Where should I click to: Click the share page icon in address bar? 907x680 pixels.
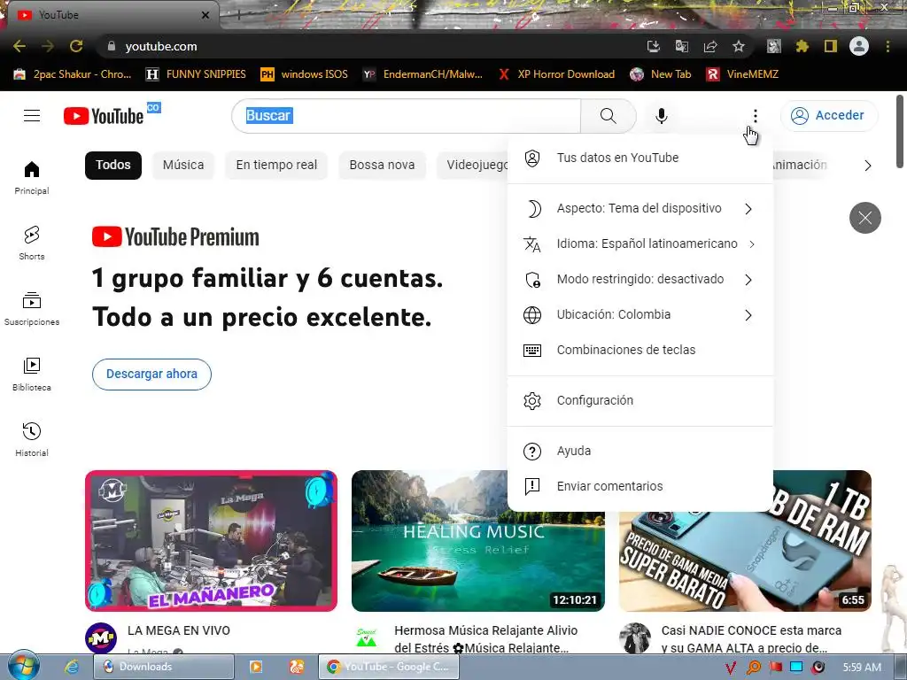click(710, 46)
